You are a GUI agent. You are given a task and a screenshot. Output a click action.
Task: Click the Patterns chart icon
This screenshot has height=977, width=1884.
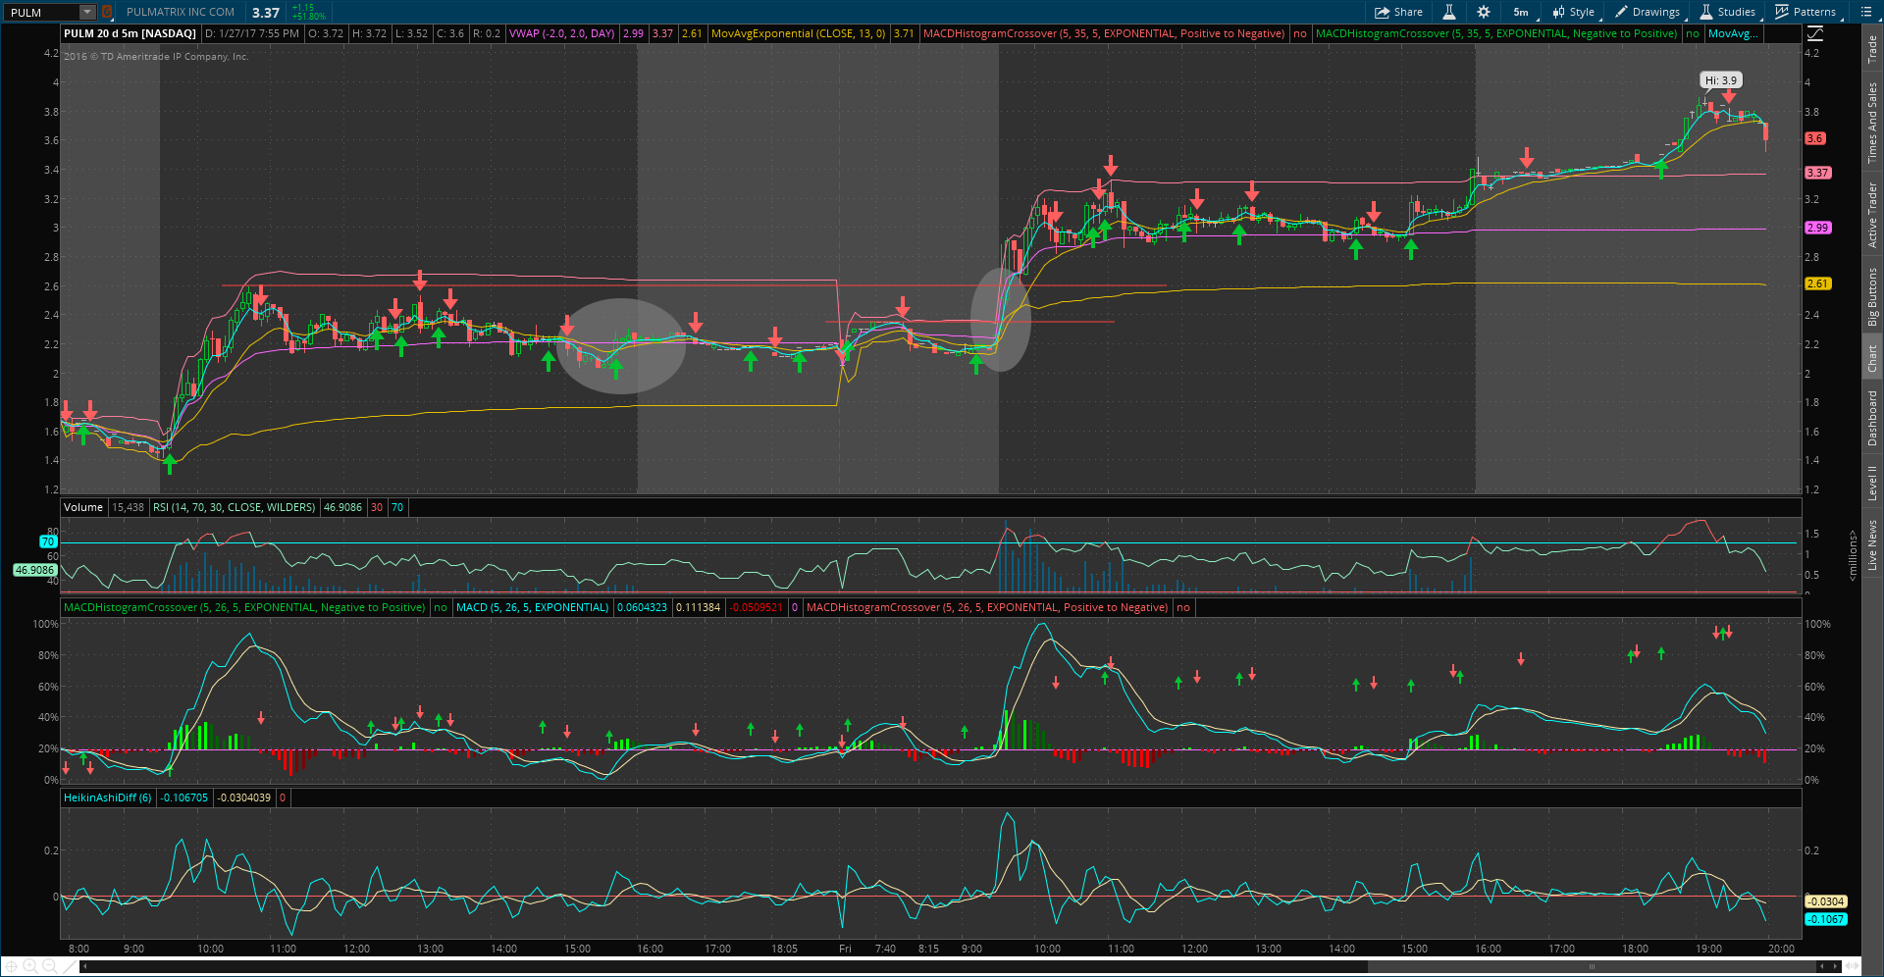pyautogui.click(x=1782, y=12)
